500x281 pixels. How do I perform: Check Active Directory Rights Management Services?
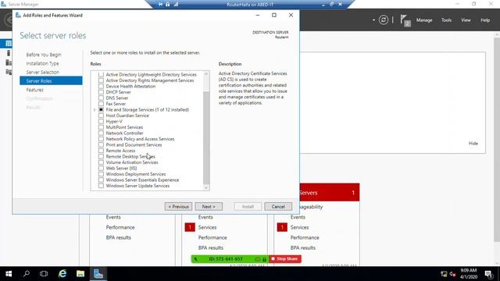point(101,80)
